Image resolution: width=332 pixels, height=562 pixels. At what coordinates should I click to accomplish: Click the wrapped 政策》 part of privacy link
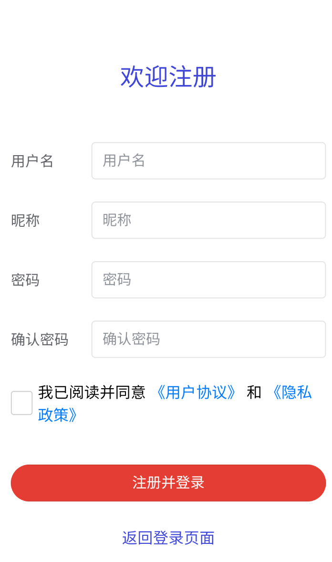click(x=58, y=415)
